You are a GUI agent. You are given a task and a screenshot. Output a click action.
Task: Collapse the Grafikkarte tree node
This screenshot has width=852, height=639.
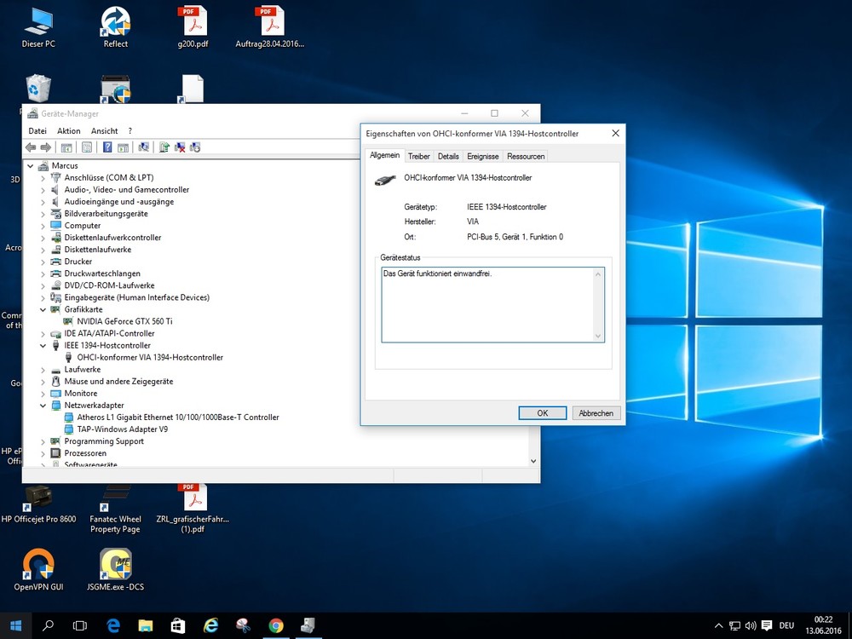(43, 310)
